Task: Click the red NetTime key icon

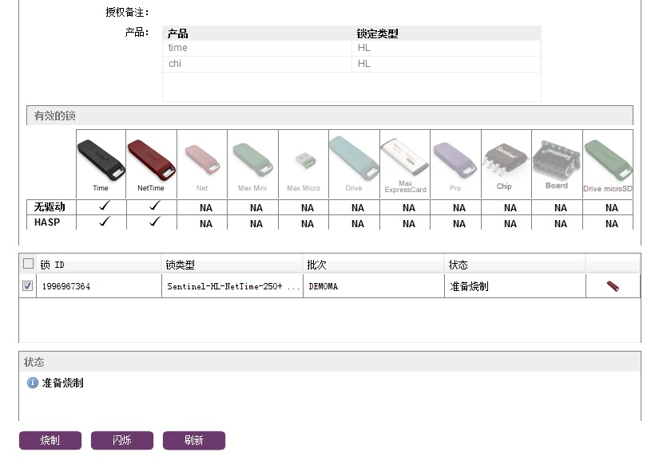Action: [x=150, y=160]
